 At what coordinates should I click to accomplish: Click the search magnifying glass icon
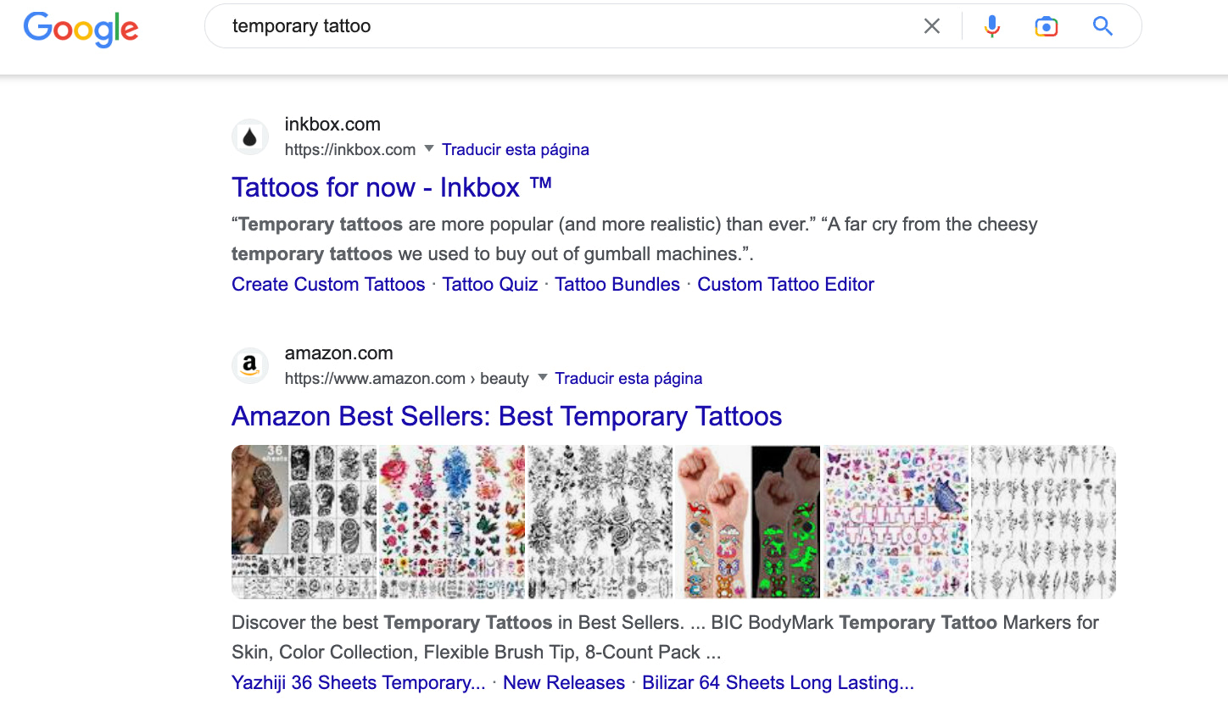[x=1102, y=26]
